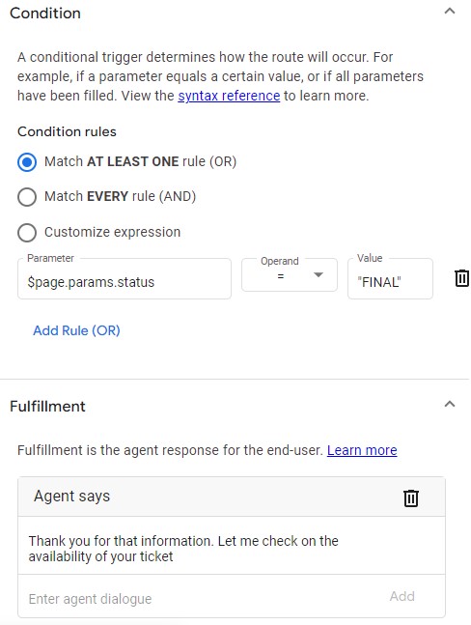Open the syntax reference link
The height and width of the screenshot is (625, 471).
pyautogui.click(x=229, y=96)
